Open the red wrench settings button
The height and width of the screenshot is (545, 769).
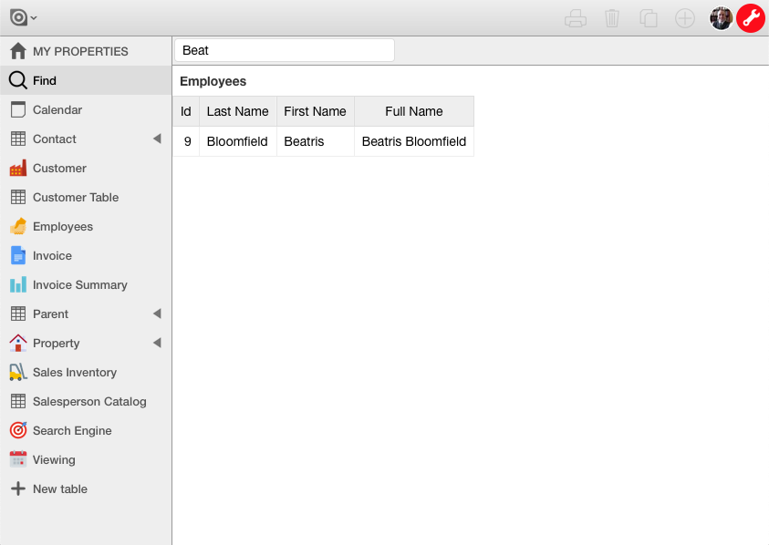click(751, 18)
